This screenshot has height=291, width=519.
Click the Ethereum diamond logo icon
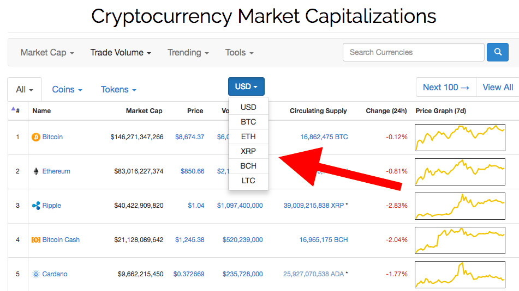36,171
